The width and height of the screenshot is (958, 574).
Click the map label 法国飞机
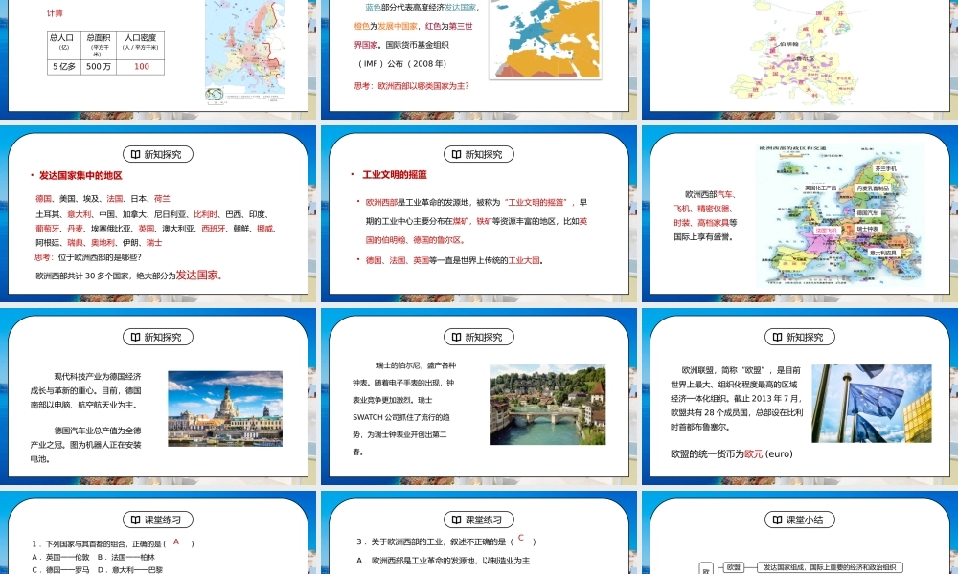[x=826, y=231]
